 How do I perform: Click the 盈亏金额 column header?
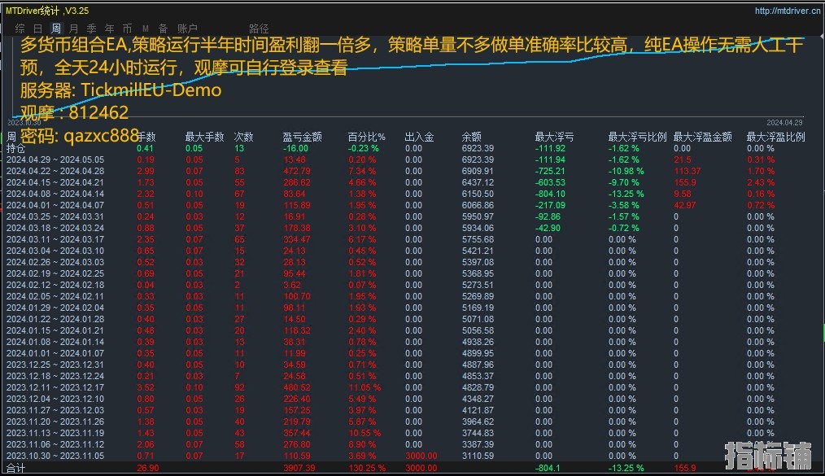pos(302,137)
